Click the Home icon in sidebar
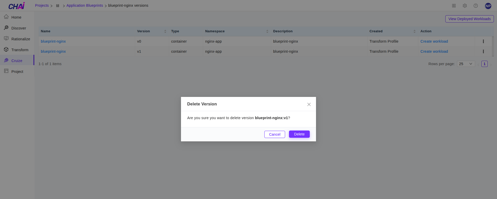The width and height of the screenshot is (497, 199). tap(6, 17)
